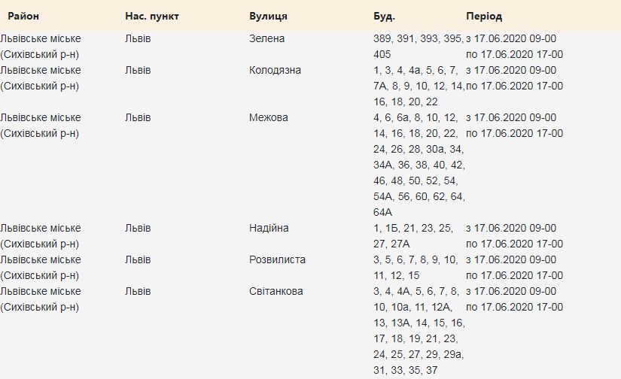Click the Буд. column header
The image size is (621, 379).
pos(384,16)
